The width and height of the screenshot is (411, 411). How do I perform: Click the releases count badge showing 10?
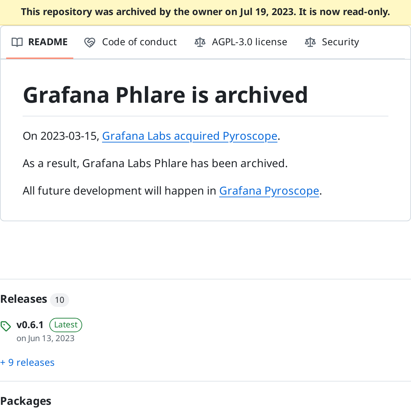pos(60,300)
